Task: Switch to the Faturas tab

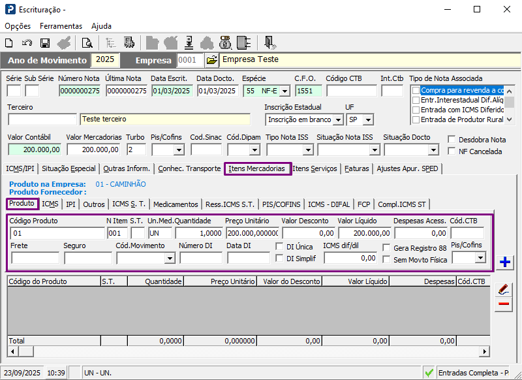Action: point(357,168)
